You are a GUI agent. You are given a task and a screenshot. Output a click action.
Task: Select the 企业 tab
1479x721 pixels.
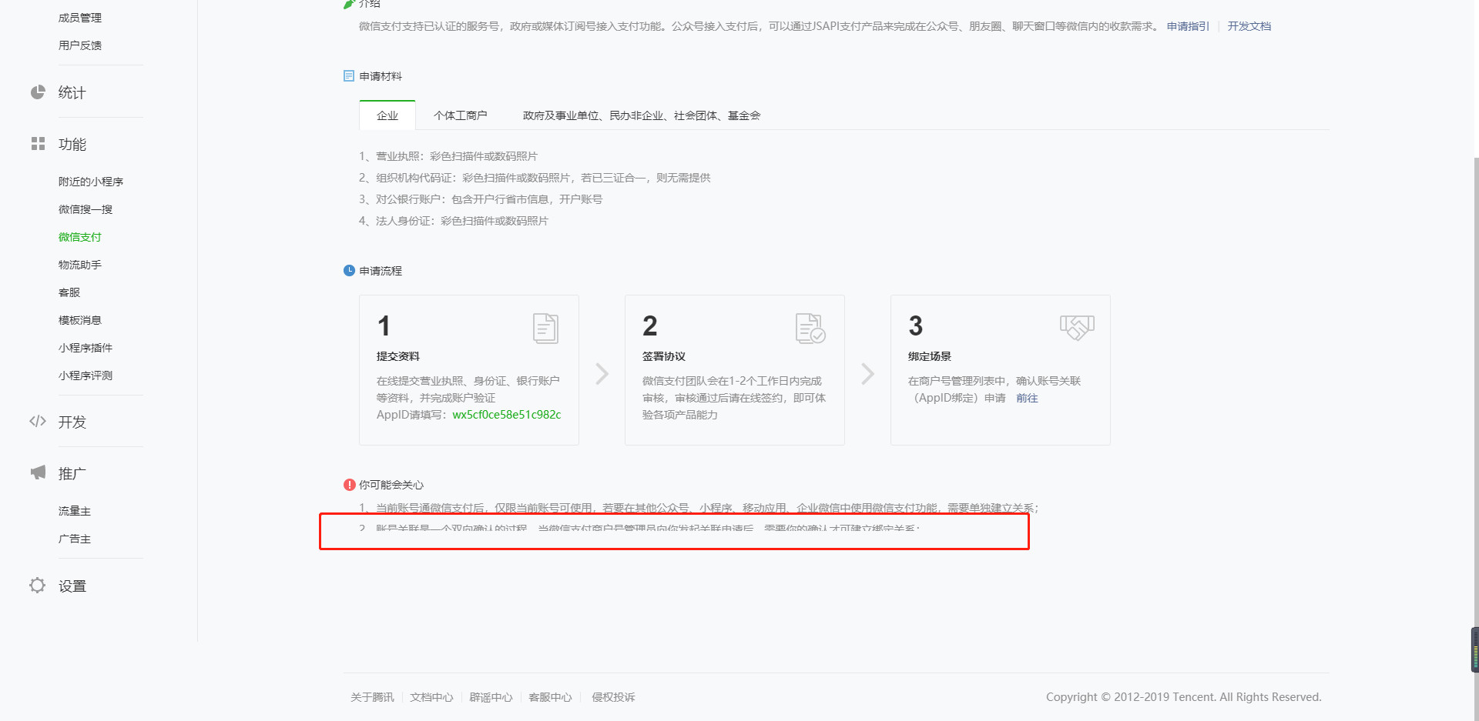point(387,115)
